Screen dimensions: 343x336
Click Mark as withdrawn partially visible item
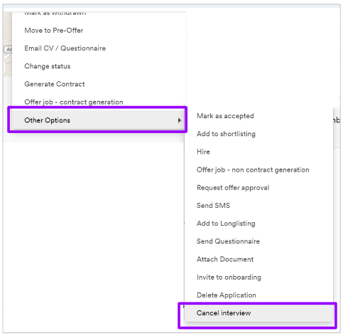click(x=55, y=14)
